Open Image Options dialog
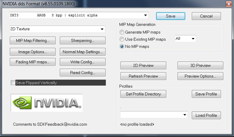This screenshot has width=234, height=137. [x=33, y=52]
